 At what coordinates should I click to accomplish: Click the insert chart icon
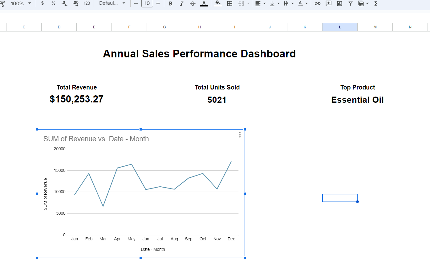340,3
